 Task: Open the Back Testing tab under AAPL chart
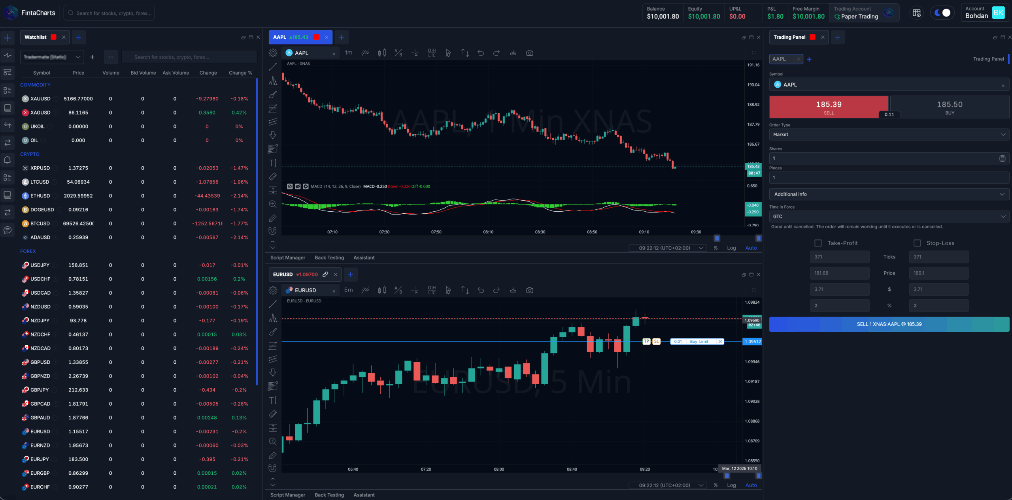pyautogui.click(x=329, y=258)
